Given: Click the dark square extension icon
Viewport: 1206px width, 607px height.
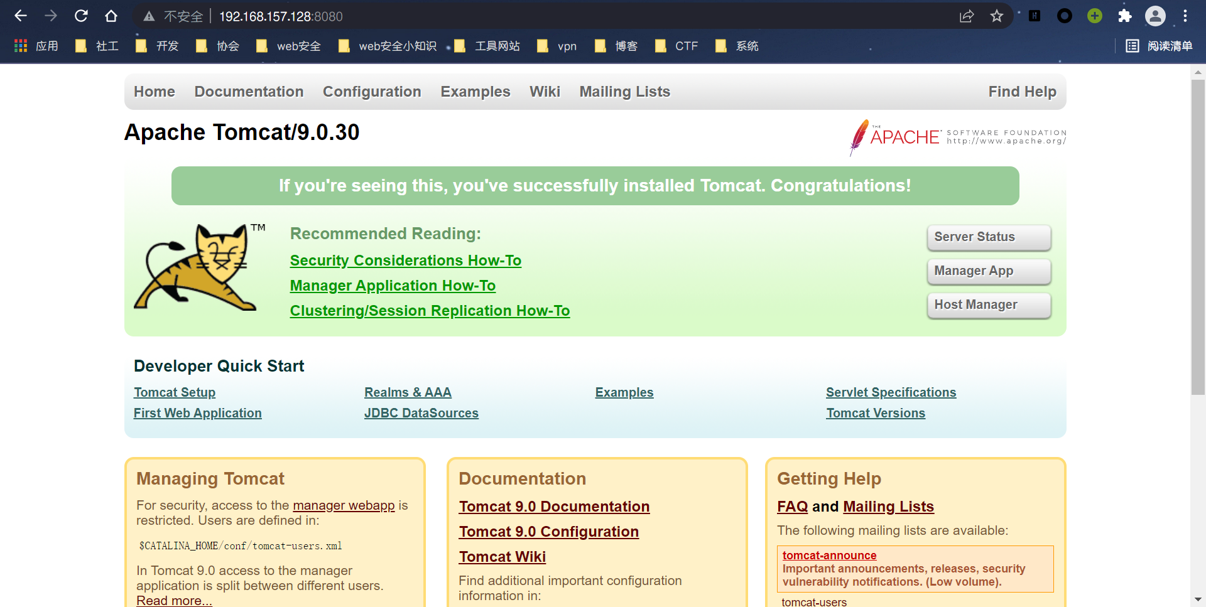Looking at the screenshot, I should point(1035,16).
